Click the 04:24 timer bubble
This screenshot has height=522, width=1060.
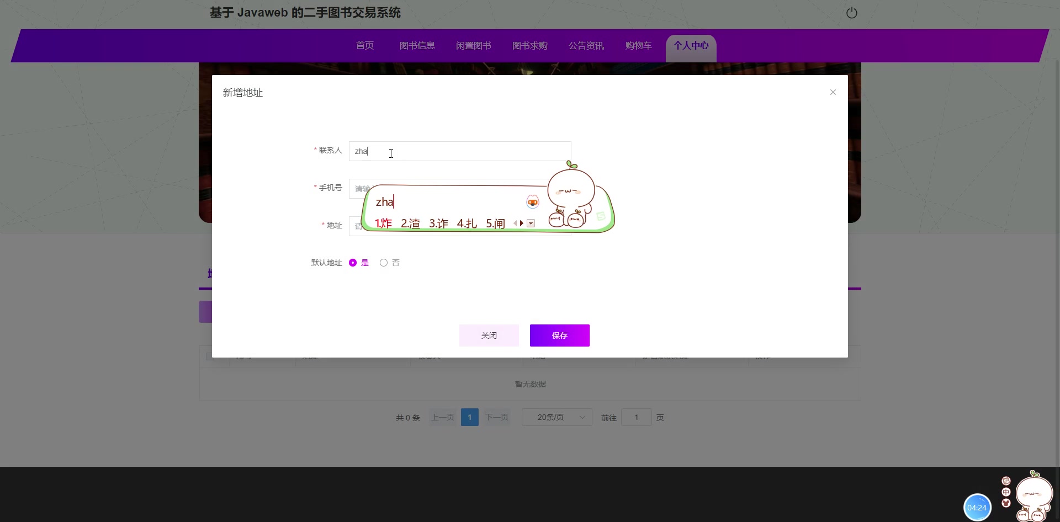tap(977, 508)
